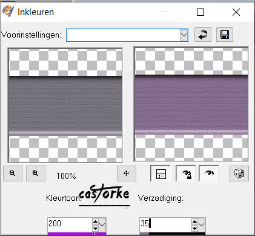Screen dimensions: 255x236
Task: Click the Verzadiging field showing 35
Action: click(x=165, y=224)
